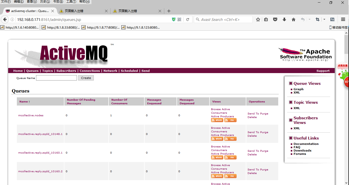Image resolution: width=349 pixels, height=185 pixels.
Task: Open Send in ActiveMQ nav bar
Action: (146, 71)
